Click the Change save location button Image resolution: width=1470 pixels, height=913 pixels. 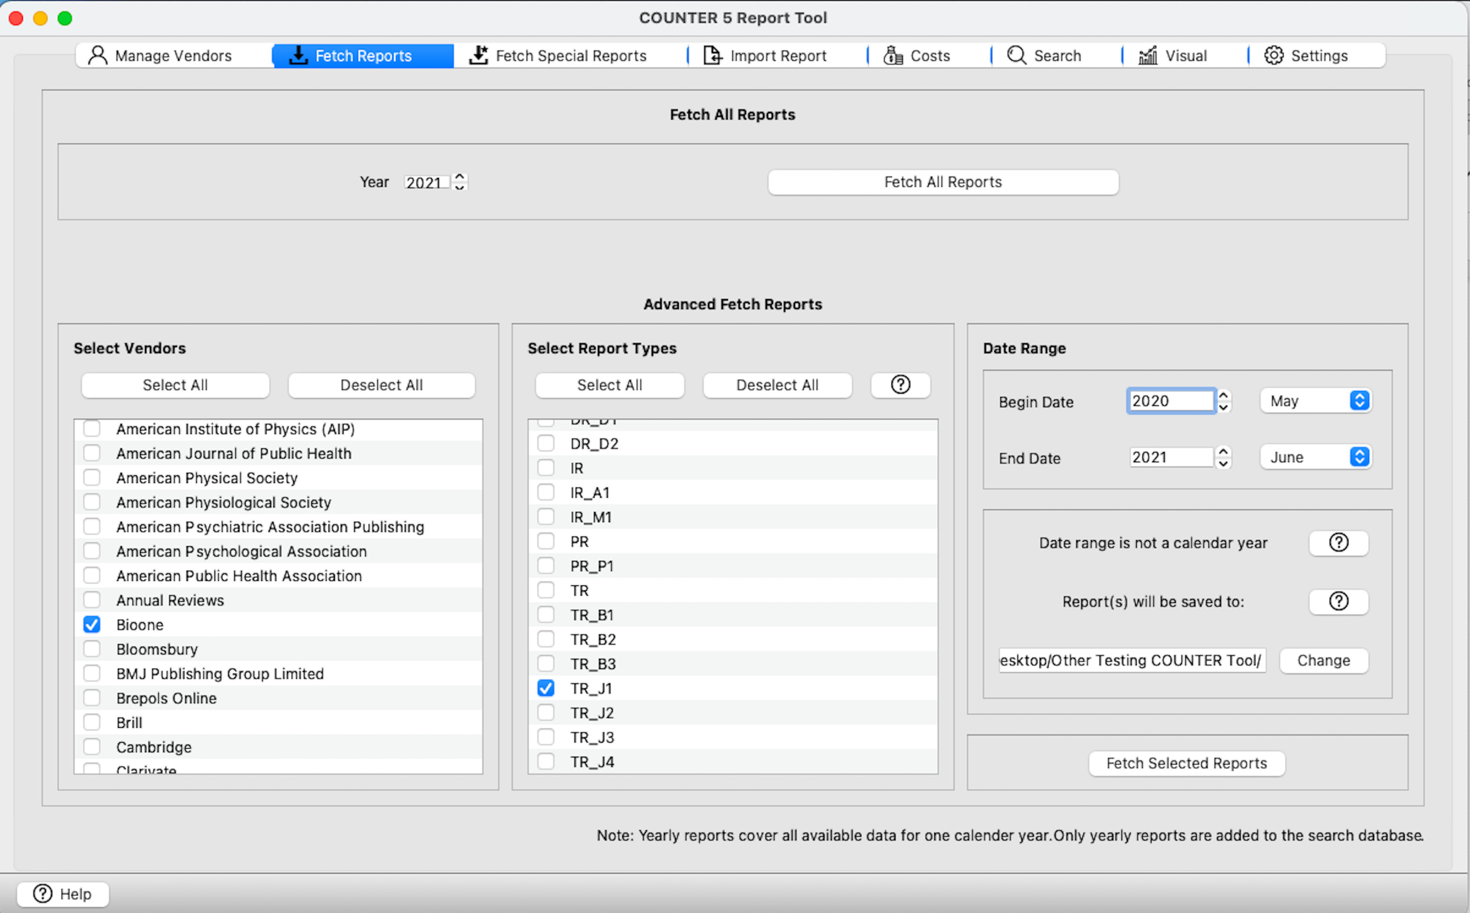[x=1323, y=660]
